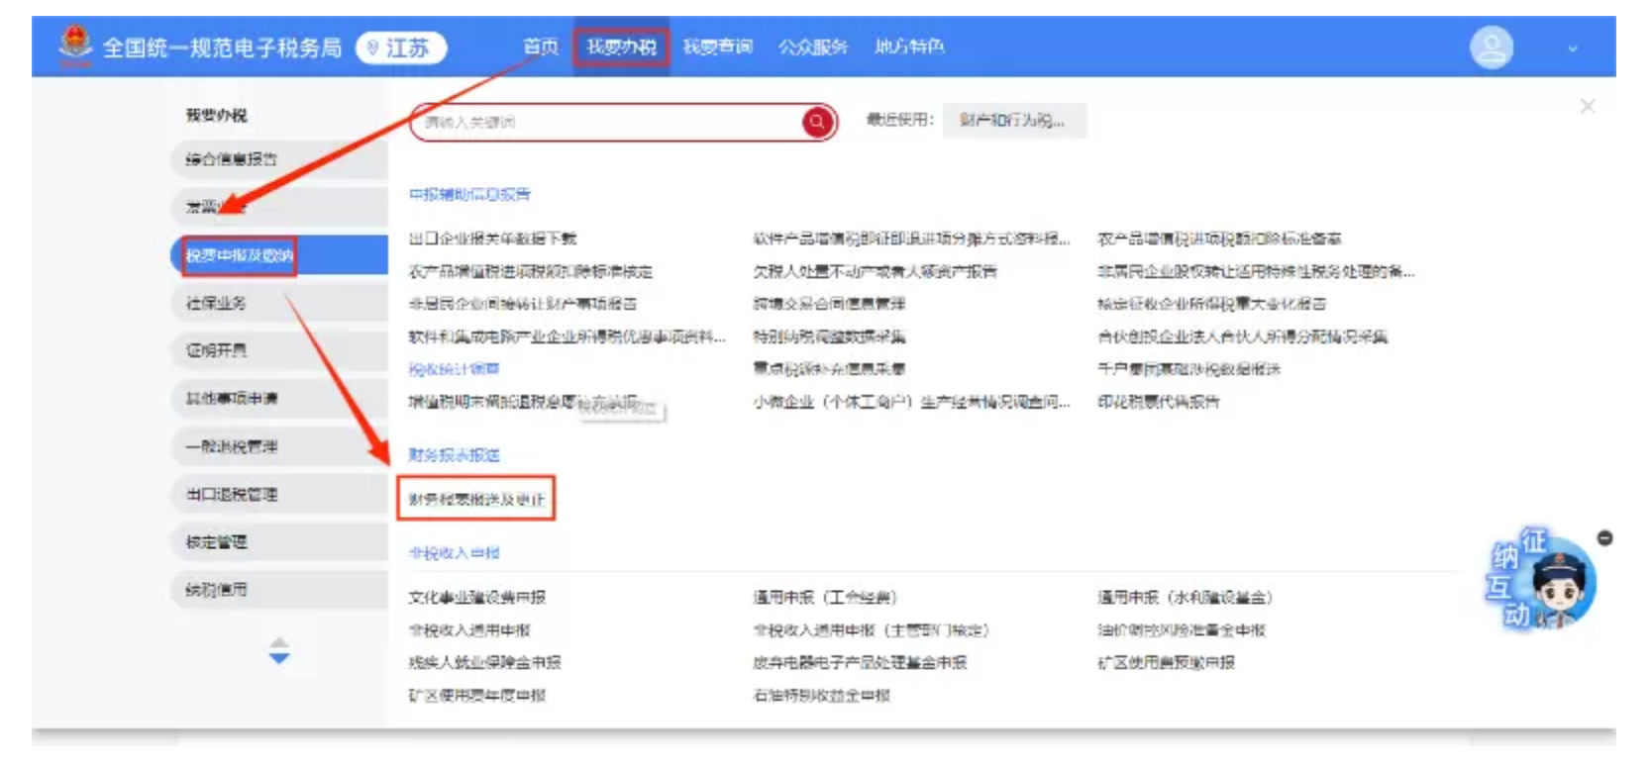Viewport: 1652px width, 768px height.
Task: Select 综合信息报告 in the sidebar
Action: pyautogui.click(x=278, y=159)
